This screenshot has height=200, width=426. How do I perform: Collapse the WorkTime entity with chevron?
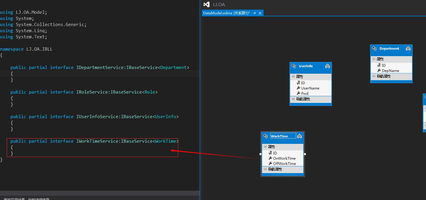[x=299, y=136]
